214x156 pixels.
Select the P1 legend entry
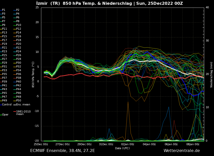3,10
